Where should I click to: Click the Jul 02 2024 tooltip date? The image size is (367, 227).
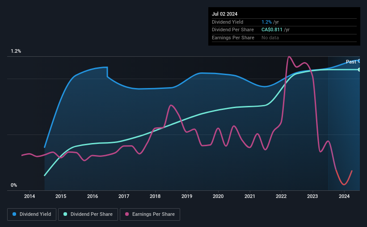(224, 14)
